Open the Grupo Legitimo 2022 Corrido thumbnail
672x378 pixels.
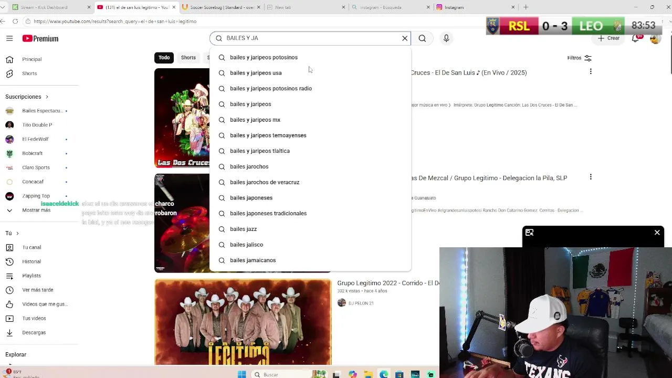click(243, 322)
